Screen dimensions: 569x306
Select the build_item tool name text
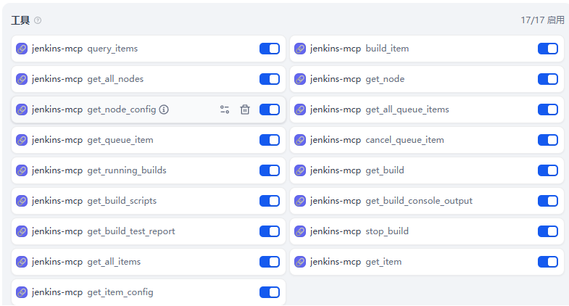(x=387, y=49)
